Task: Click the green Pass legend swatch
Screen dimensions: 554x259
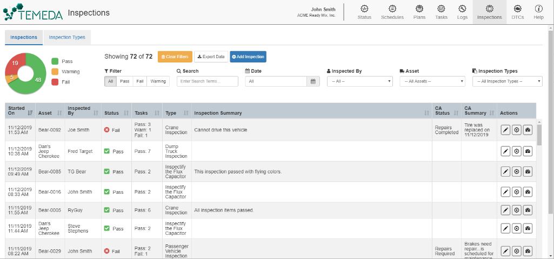Action: click(55, 61)
